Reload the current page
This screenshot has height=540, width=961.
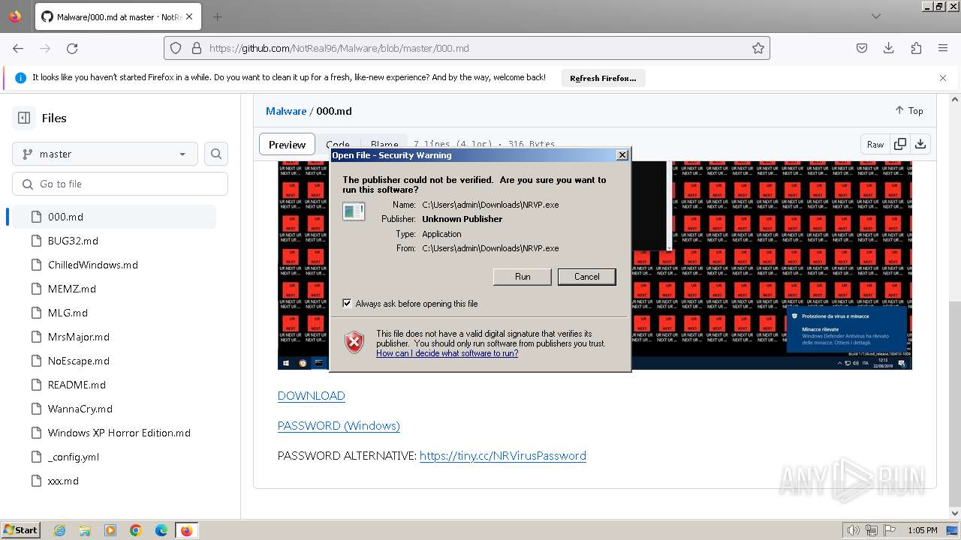tap(72, 48)
